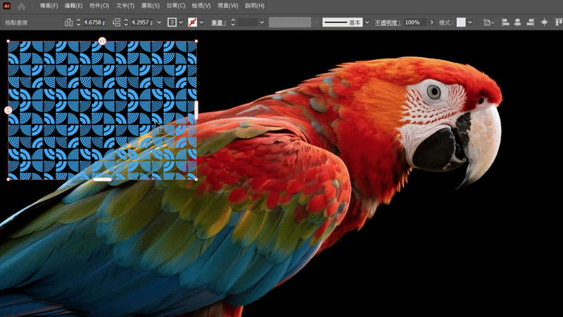Open the 說明(H) menu
Viewport: 563px width, 317px height.
255,6
